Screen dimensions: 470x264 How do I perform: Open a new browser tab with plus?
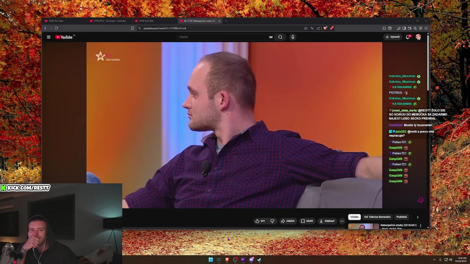click(226, 21)
